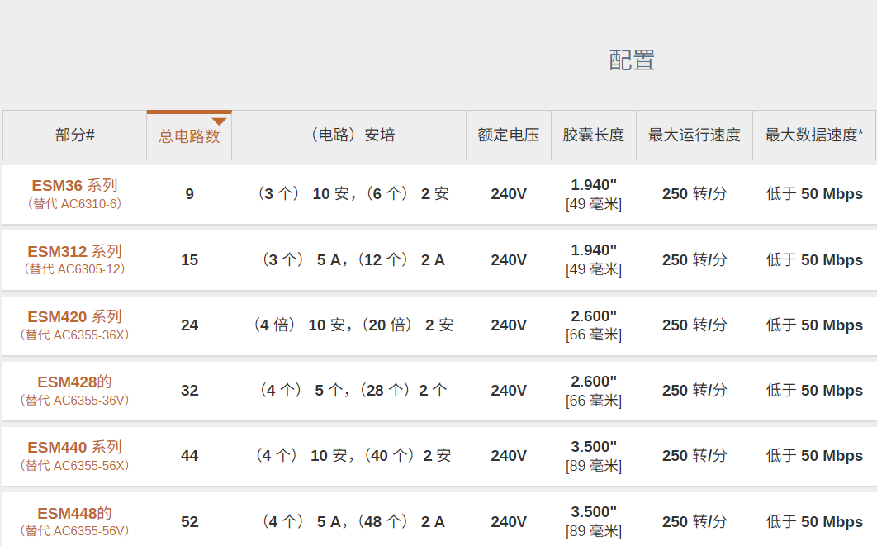Click 2.600" length in ESM420 row
This screenshot has width=877, height=546.
coord(594,316)
